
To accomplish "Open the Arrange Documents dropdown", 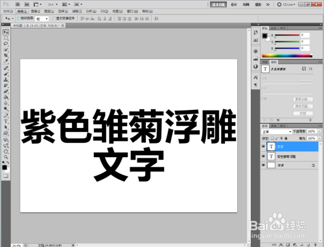I will (66, 5).
